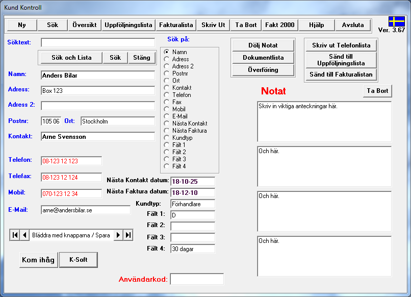The image size is (411, 297).
Task: Open Sök from the top toolbar
Action: [x=53, y=25]
